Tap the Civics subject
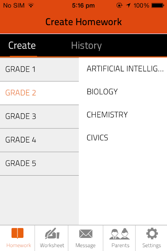167x251 pixels. (97, 138)
